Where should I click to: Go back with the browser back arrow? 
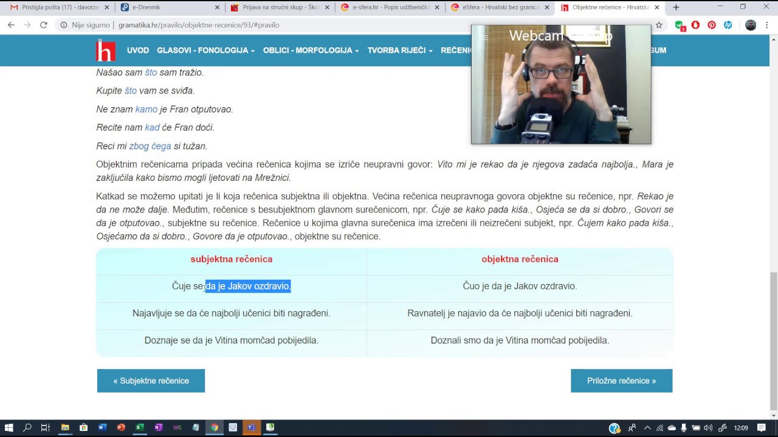click(11, 25)
